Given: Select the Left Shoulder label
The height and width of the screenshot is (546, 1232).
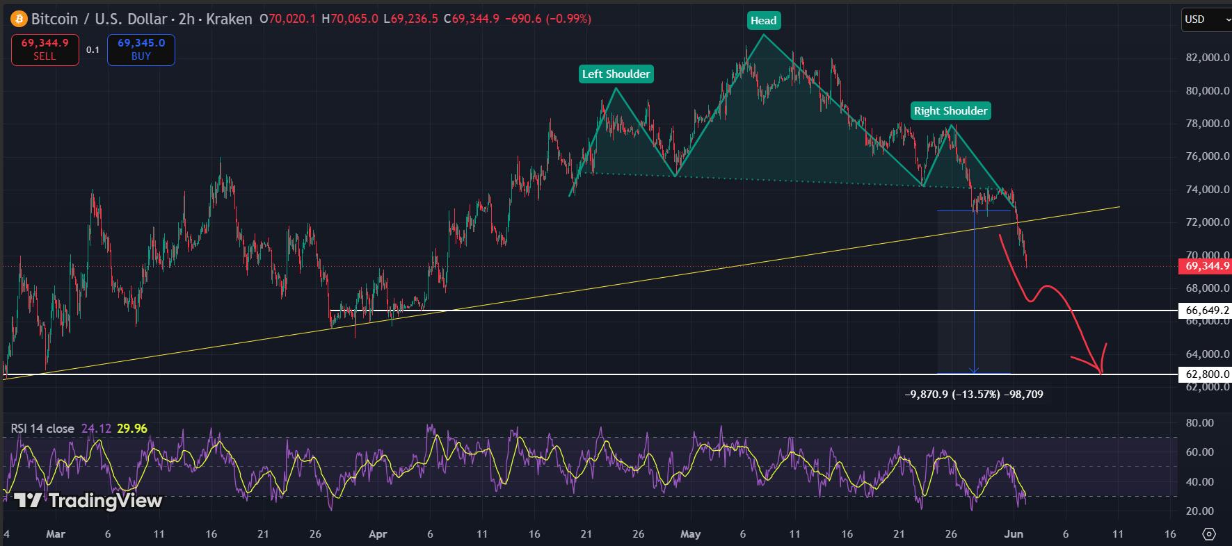Looking at the screenshot, I should point(616,74).
